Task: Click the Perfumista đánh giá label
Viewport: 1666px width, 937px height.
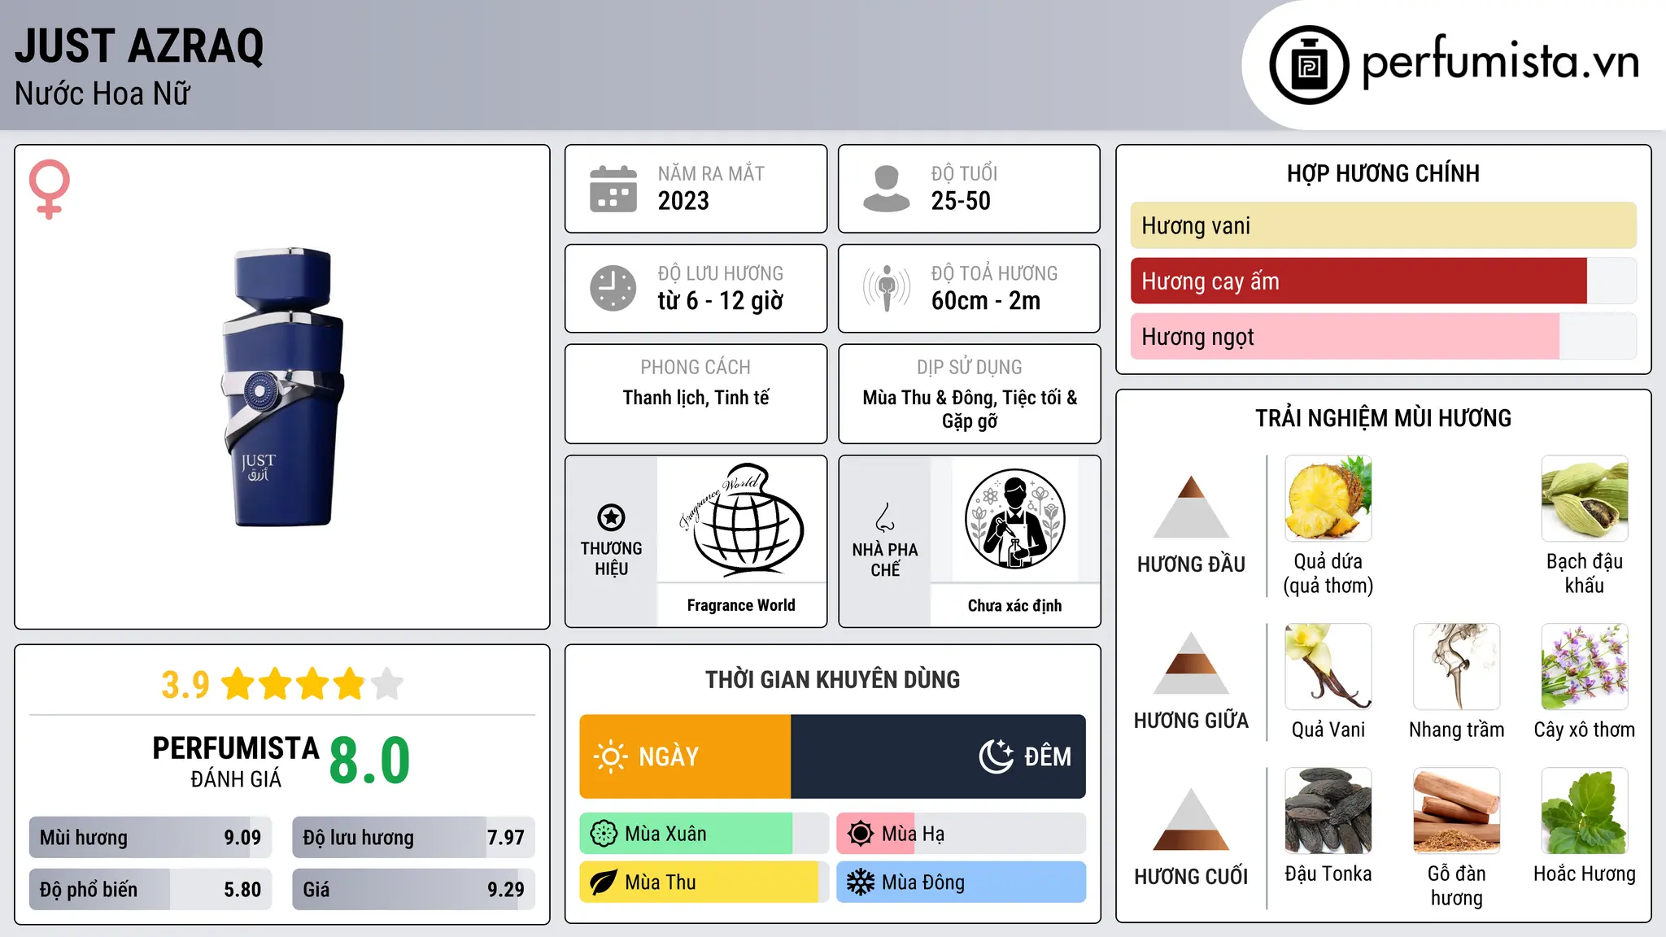Action: (236, 761)
